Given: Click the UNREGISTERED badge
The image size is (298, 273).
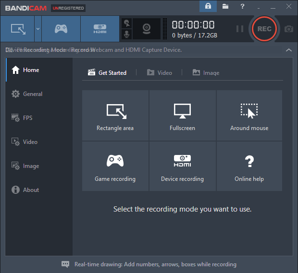Looking at the screenshot, I should pyautogui.click(x=68, y=8).
